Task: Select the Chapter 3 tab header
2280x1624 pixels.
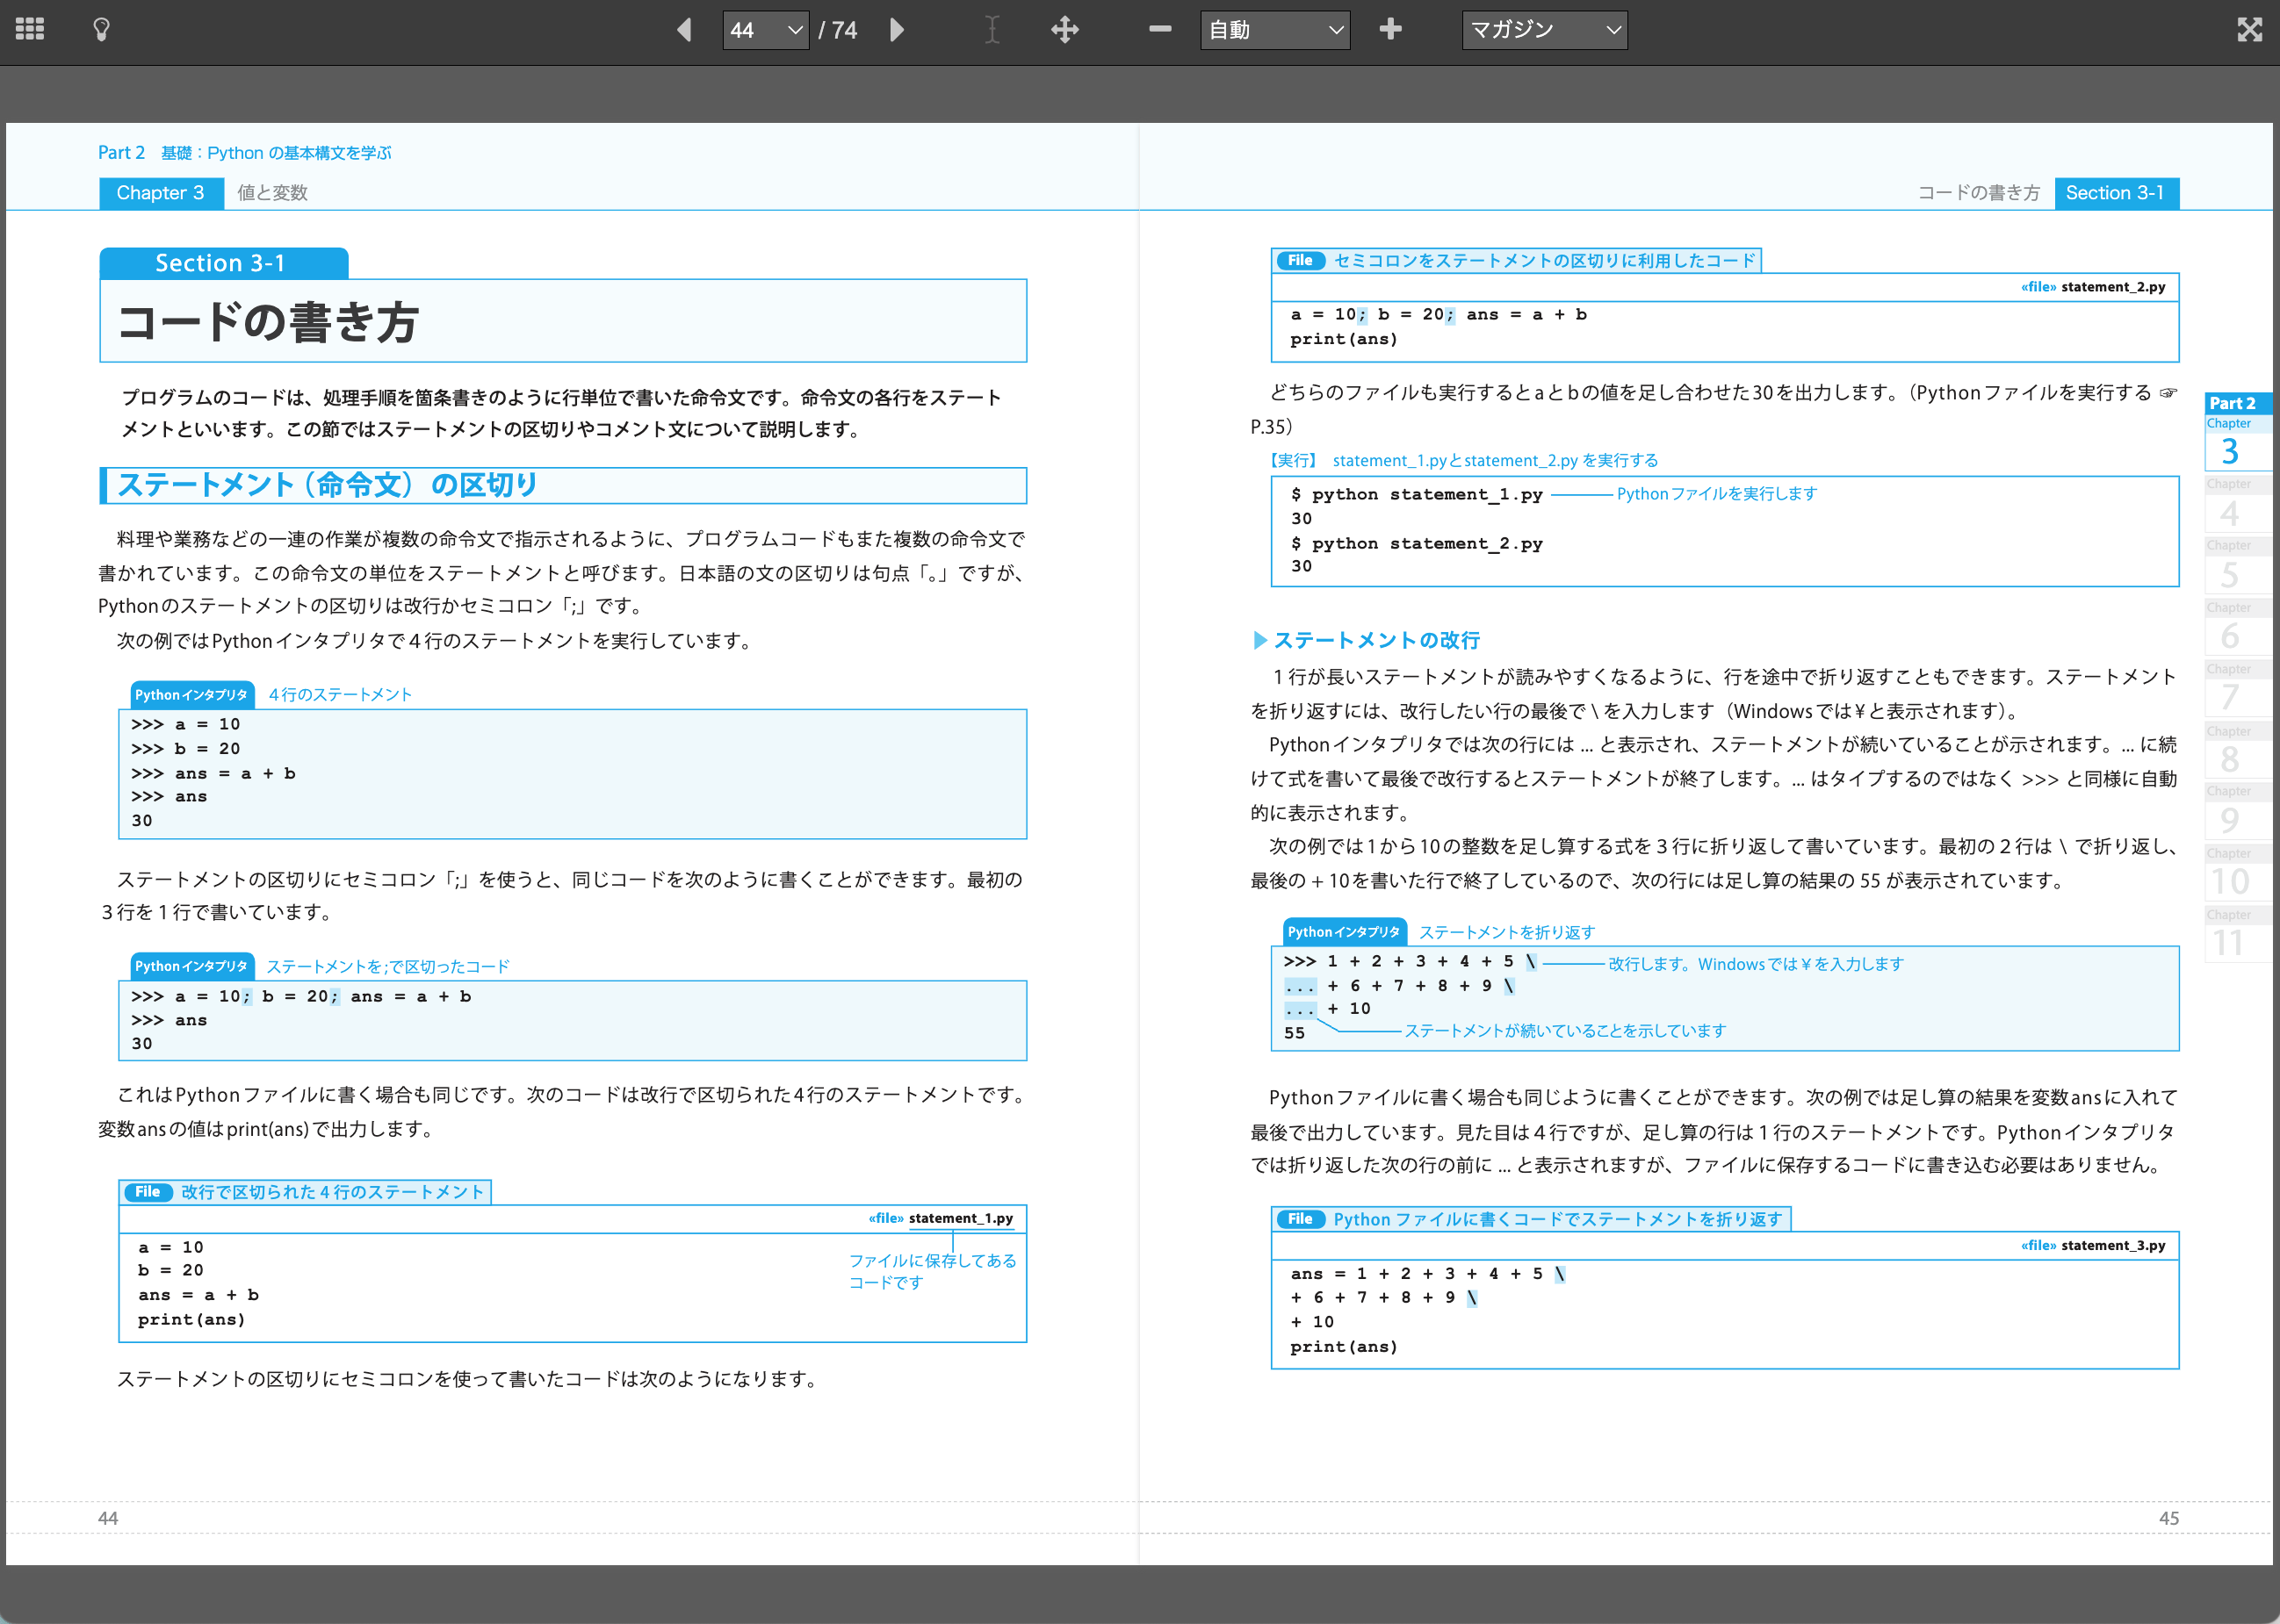Action: [x=160, y=192]
